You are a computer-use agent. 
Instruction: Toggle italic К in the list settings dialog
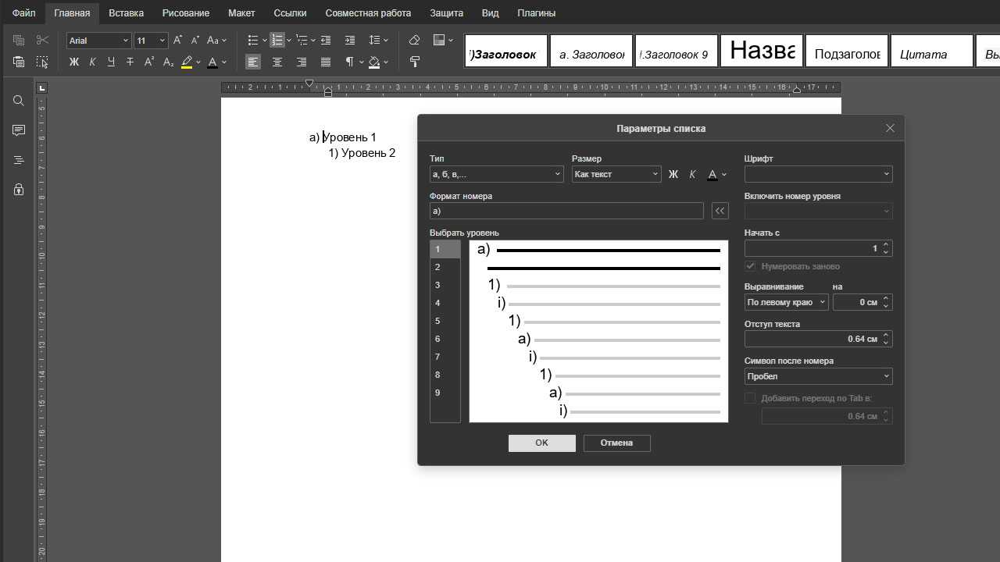click(x=692, y=174)
